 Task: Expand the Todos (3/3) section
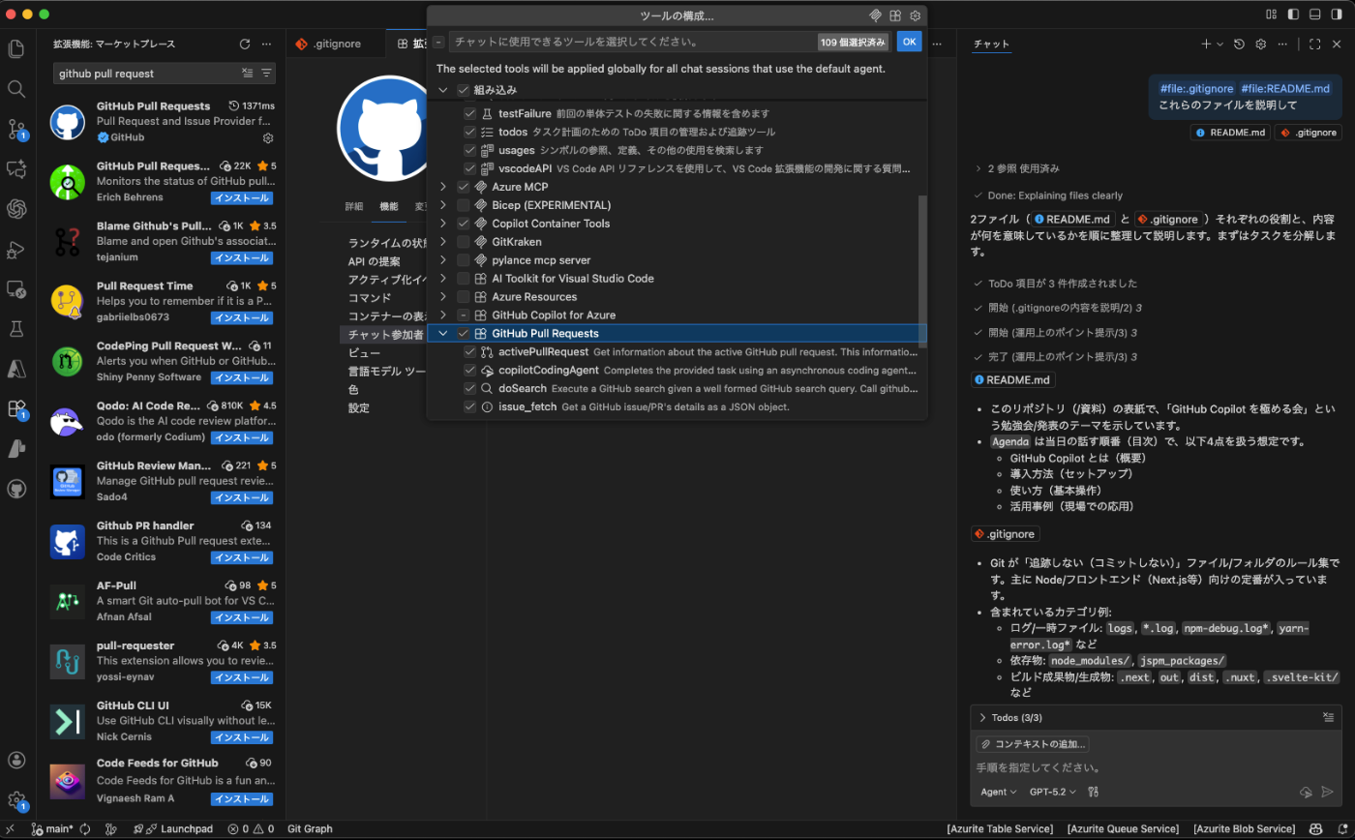(x=982, y=717)
